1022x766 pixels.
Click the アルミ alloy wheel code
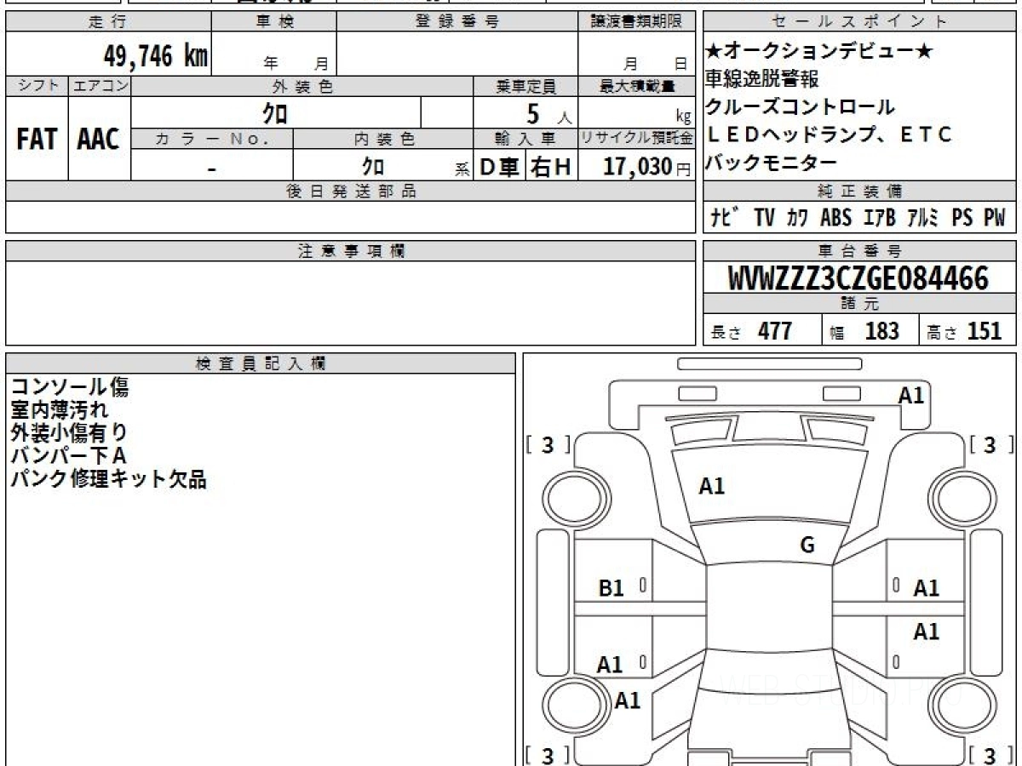pyautogui.click(x=923, y=218)
